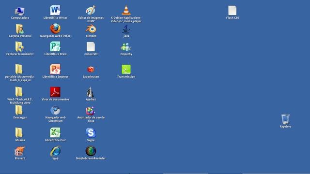Open Brasero disc burner icon
Image resolution: width=310 pixels, height=174 pixels.
(19, 151)
